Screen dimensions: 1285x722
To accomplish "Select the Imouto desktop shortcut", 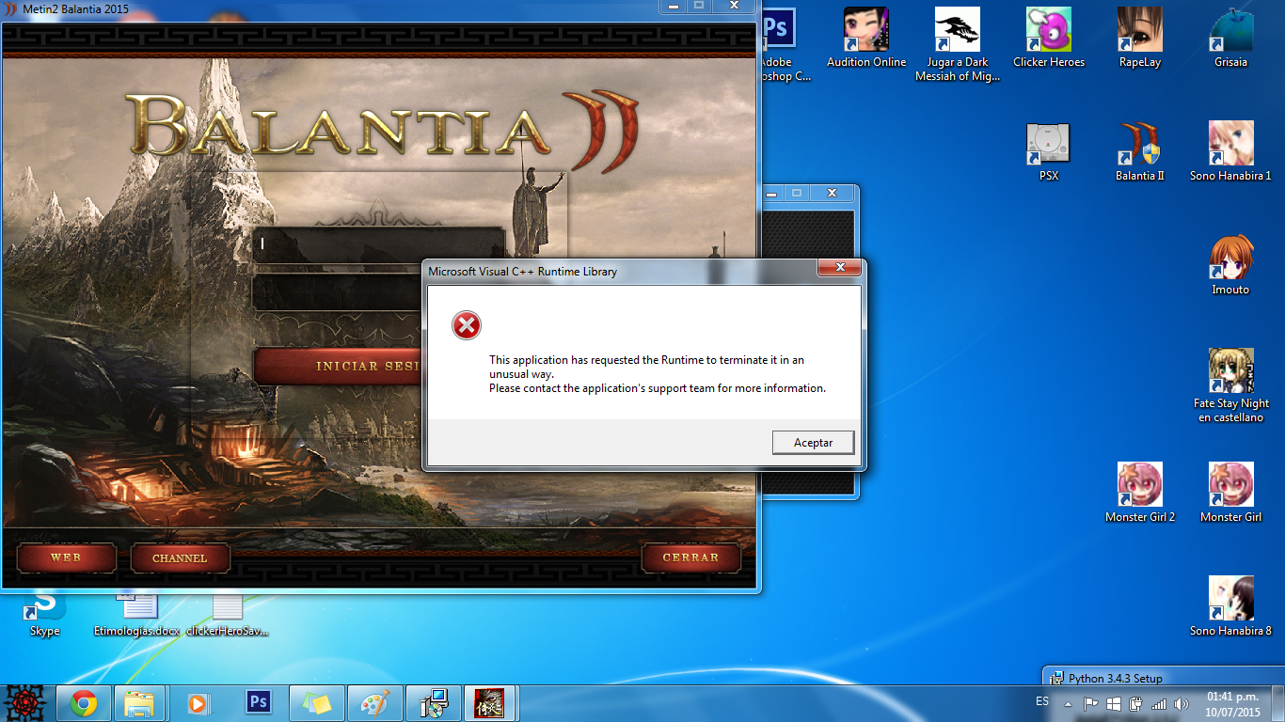I will click(x=1230, y=266).
